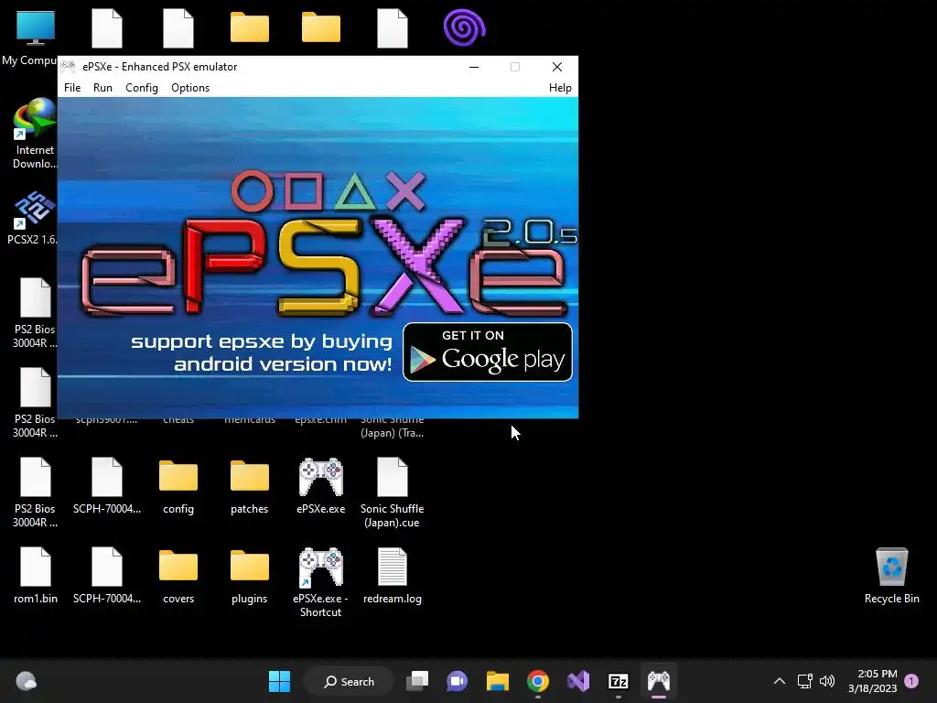Open 7-Zip from the taskbar
This screenshot has height=703, width=937.
coord(618,681)
